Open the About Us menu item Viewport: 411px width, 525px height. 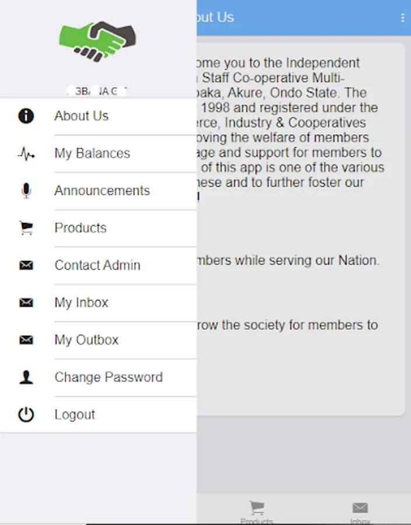(82, 116)
